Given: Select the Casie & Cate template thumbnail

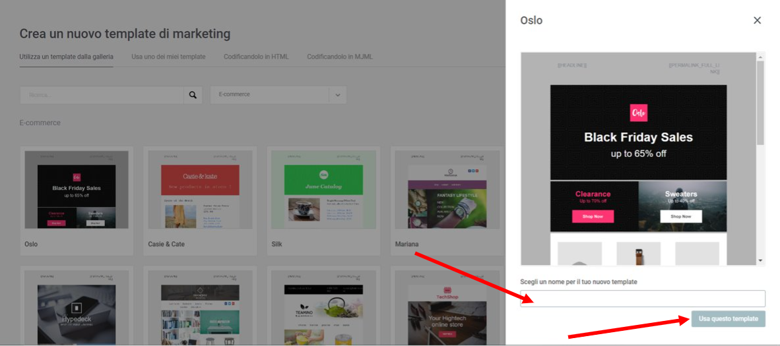Looking at the screenshot, I should coord(200,189).
